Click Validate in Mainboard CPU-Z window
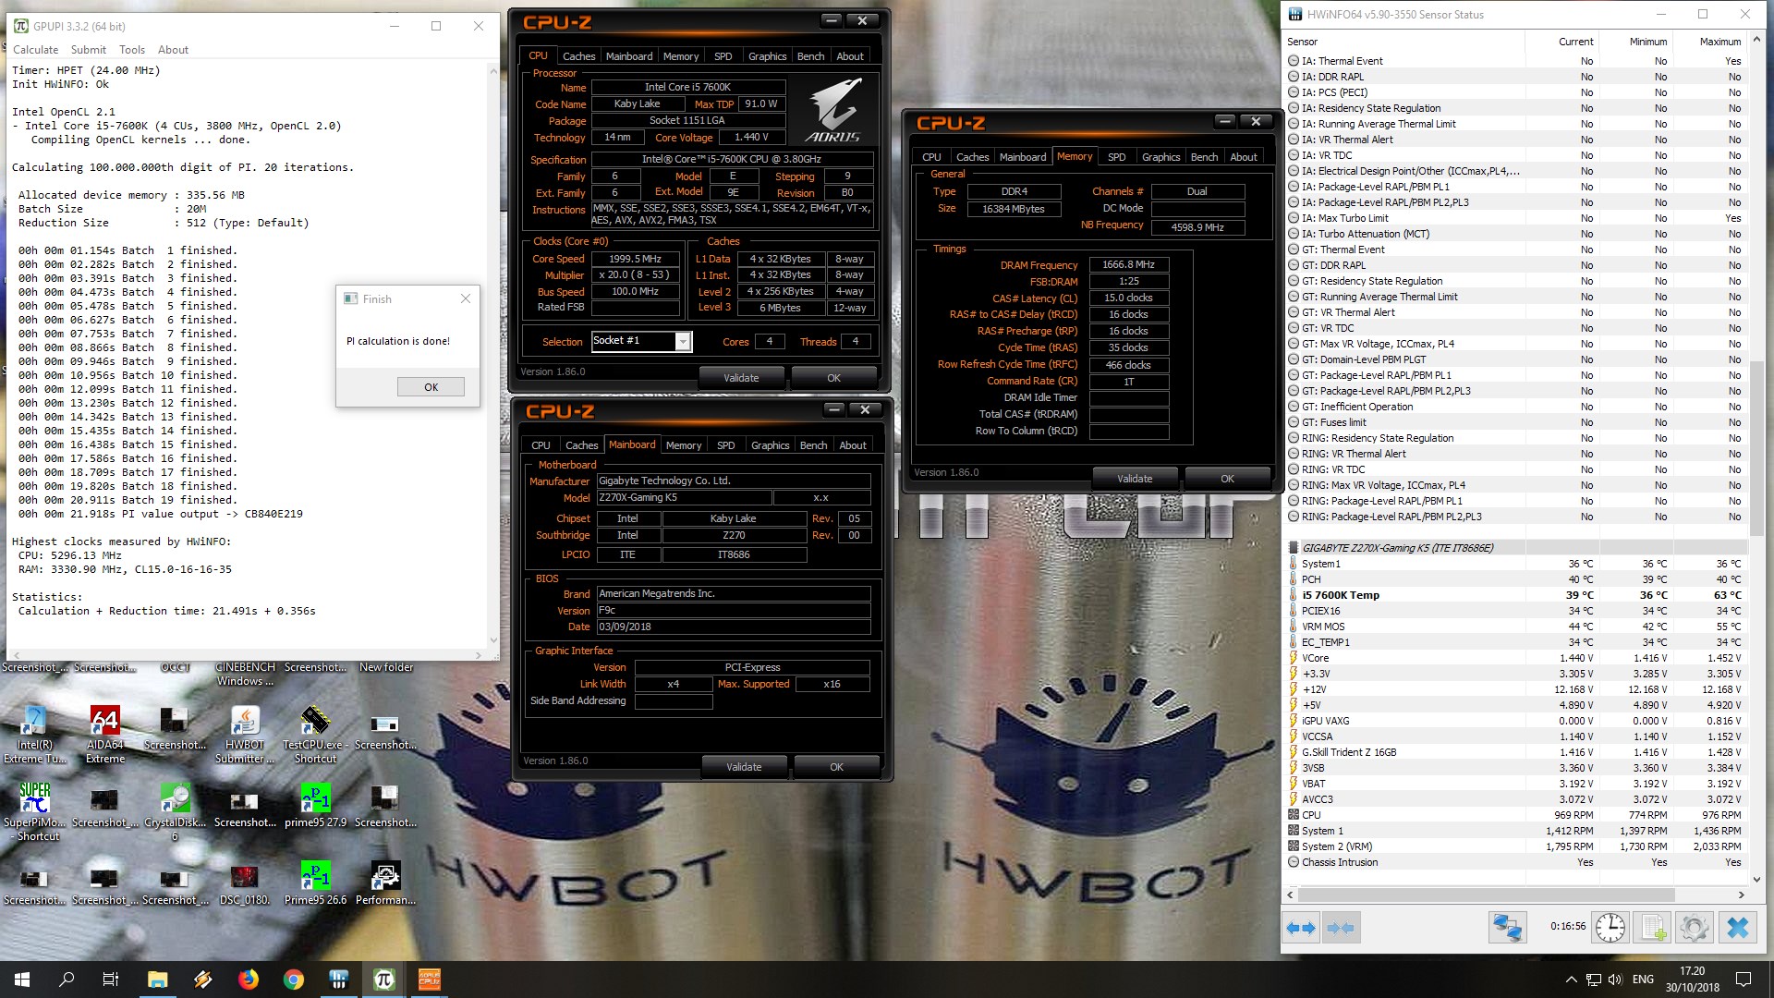 pos(744,766)
